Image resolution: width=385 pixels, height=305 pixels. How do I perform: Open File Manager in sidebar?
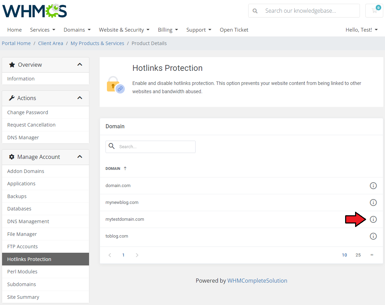click(x=45, y=234)
